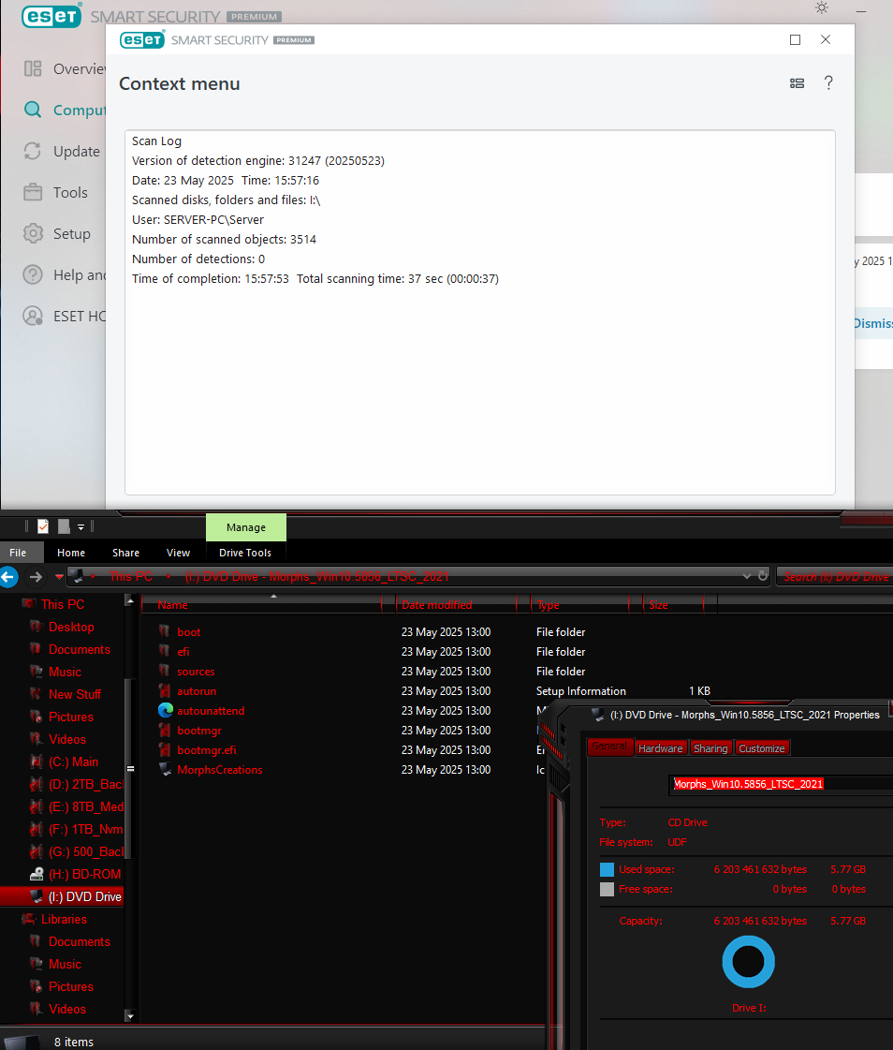Select (C:) Main in navigation tree
This screenshot has height=1050, width=893.
pyautogui.click(x=73, y=762)
